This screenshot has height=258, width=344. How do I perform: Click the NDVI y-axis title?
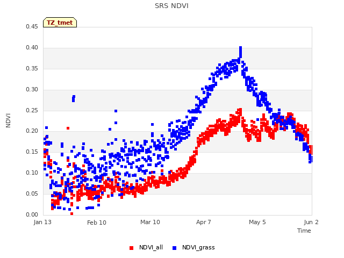click(8, 120)
